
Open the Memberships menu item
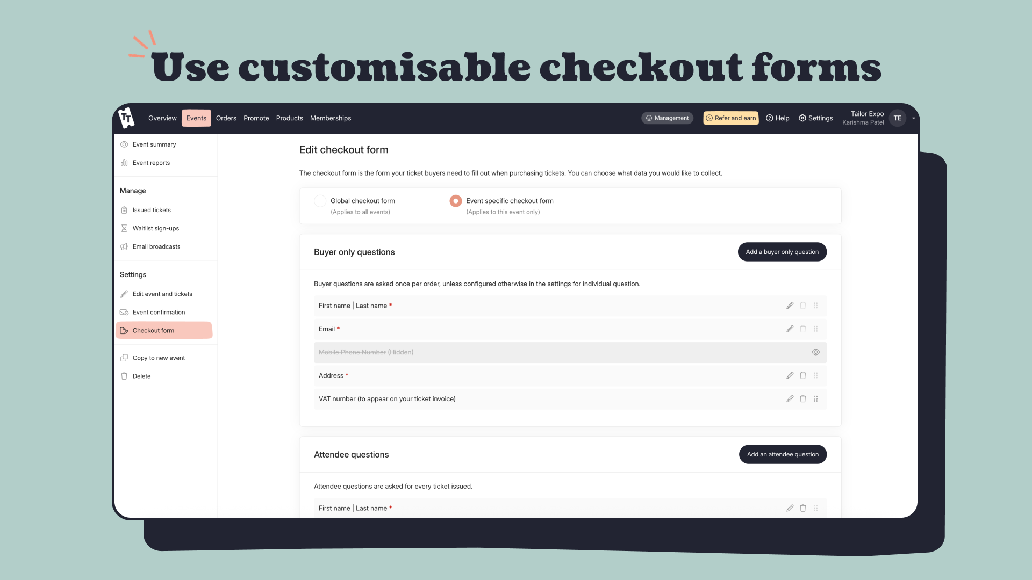click(x=331, y=118)
